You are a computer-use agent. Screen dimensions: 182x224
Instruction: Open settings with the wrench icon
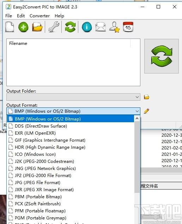tap(54, 27)
